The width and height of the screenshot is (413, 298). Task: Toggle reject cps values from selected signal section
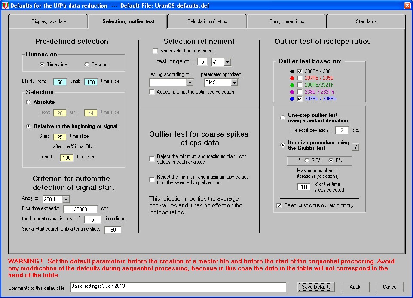152,179
